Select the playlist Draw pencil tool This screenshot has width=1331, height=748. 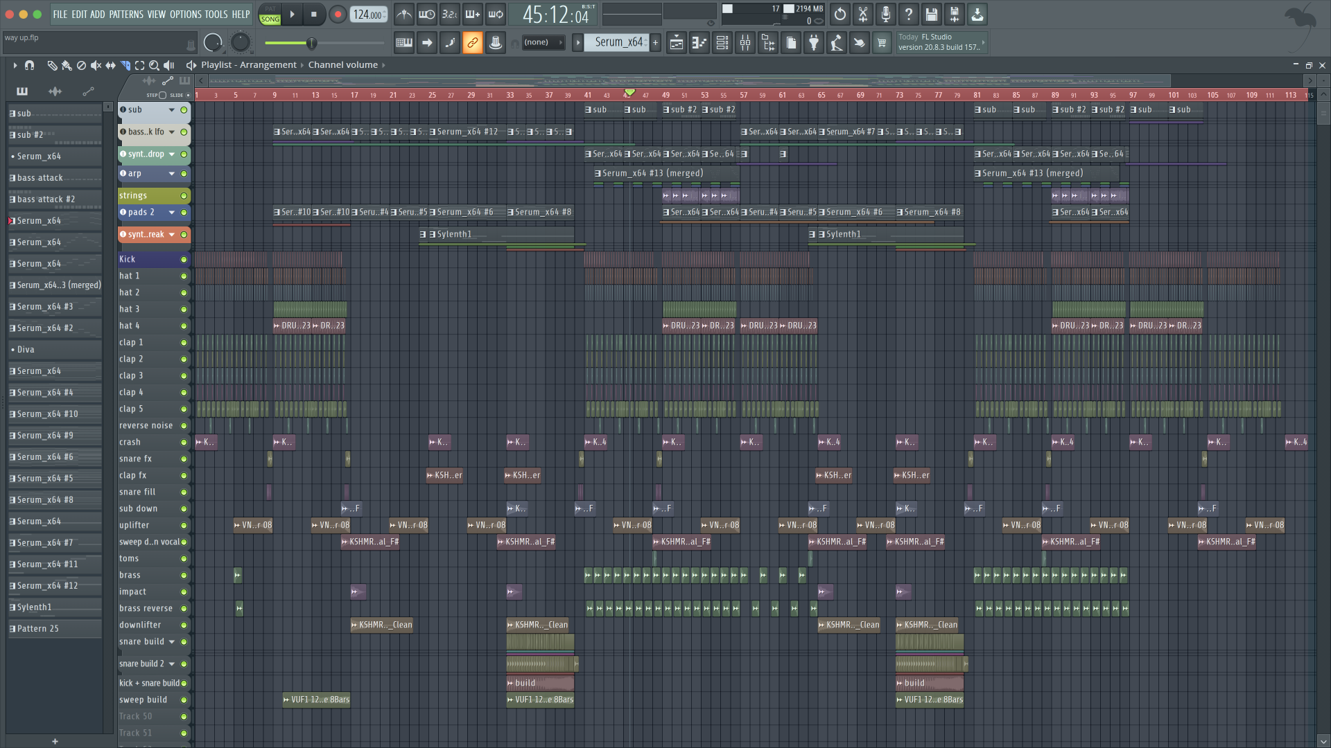coord(52,65)
